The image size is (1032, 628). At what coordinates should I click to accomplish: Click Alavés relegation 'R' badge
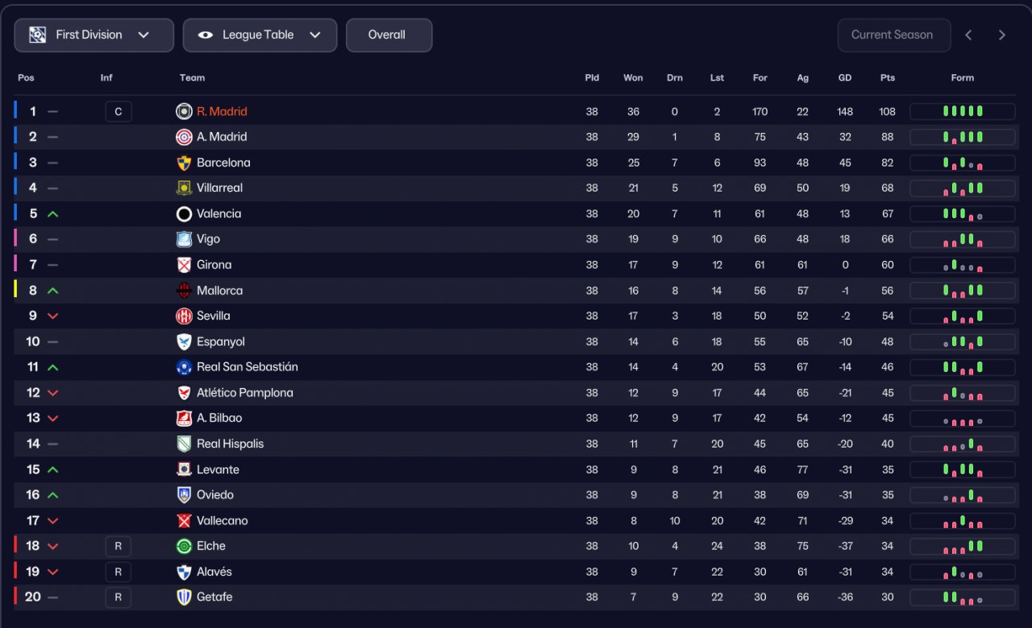pos(119,572)
